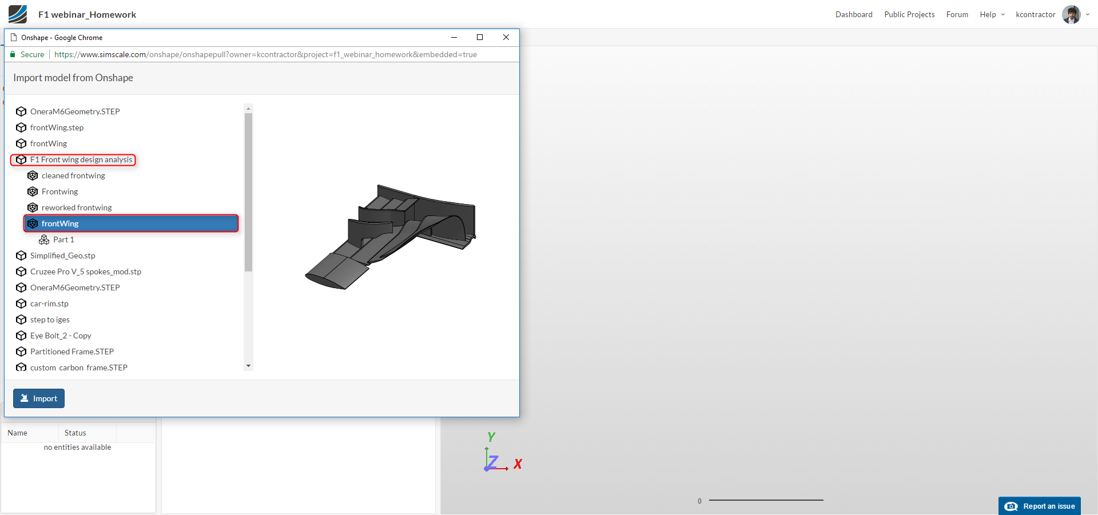Click the cube icon beside custom carbon frame.STEP
Viewport: 1098px width, 515px height.
(x=21, y=368)
